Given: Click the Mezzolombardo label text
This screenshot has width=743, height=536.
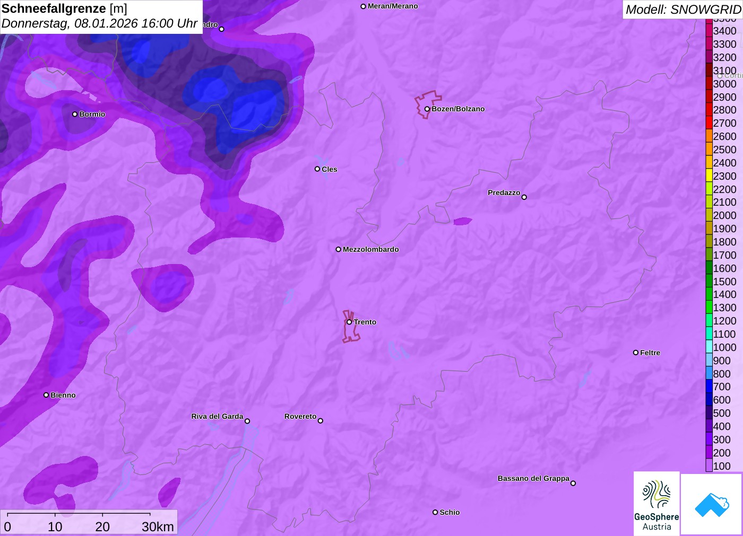Looking at the screenshot, I should point(371,249).
